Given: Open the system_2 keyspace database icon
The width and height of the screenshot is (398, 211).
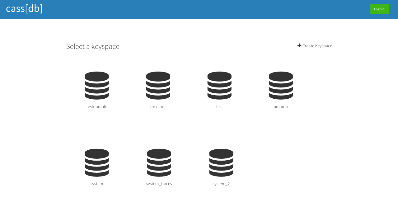Looking at the screenshot, I should (x=221, y=163).
